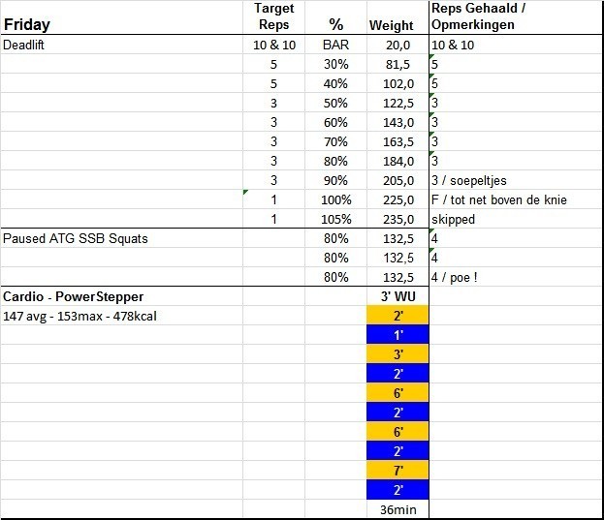The height and width of the screenshot is (520, 604).
Task: Click the yellow 7' interval cell
Action: pyautogui.click(x=397, y=470)
